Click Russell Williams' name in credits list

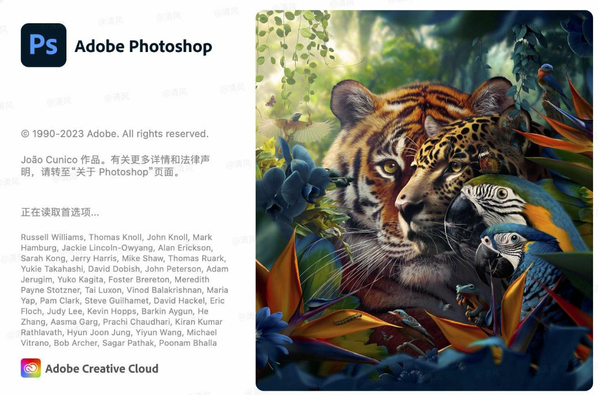coord(52,237)
